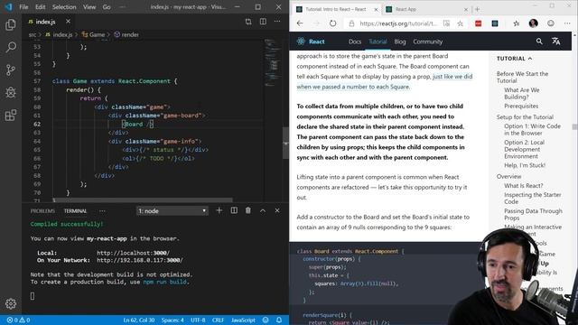The width and height of the screenshot is (578, 325).
Task: Open browser settings and more menu
Action: [567, 23]
